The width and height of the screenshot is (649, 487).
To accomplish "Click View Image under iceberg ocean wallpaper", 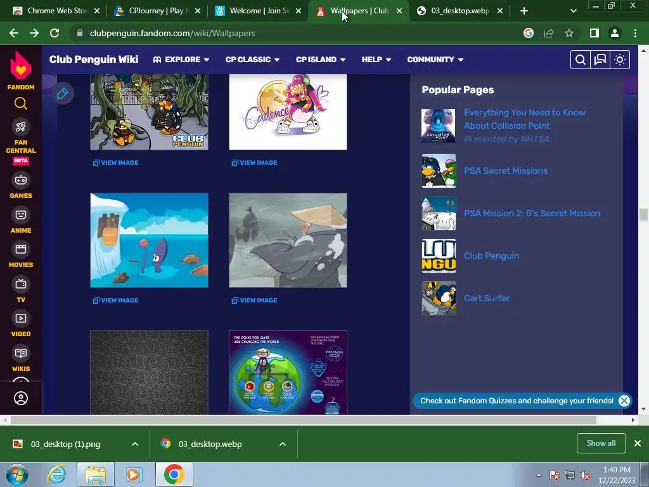I will click(116, 300).
